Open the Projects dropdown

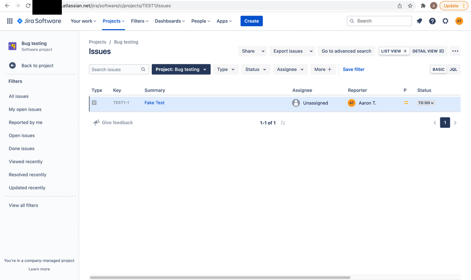point(114,21)
